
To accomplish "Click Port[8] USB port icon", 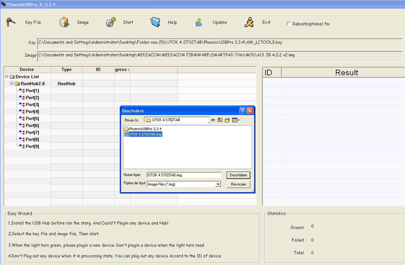I will tap(22, 139).
